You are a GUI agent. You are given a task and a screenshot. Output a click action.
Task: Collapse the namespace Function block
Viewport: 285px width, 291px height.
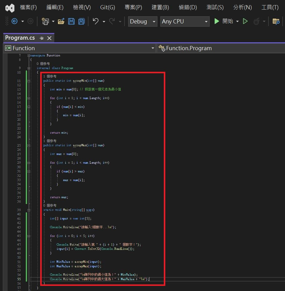click(29, 56)
